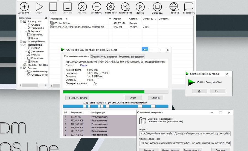Image resolution: width=248 pixels, height=151 pixels.
Task: Click the Стоп все toolbar icon
Action: click(68, 7)
